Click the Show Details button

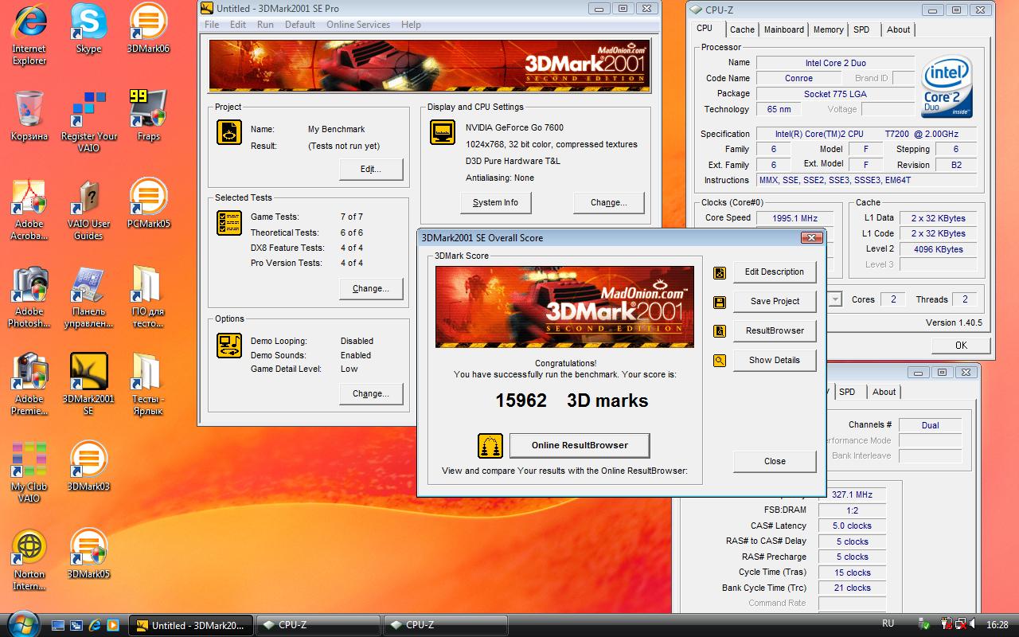pyautogui.click(x=775, y=360)
